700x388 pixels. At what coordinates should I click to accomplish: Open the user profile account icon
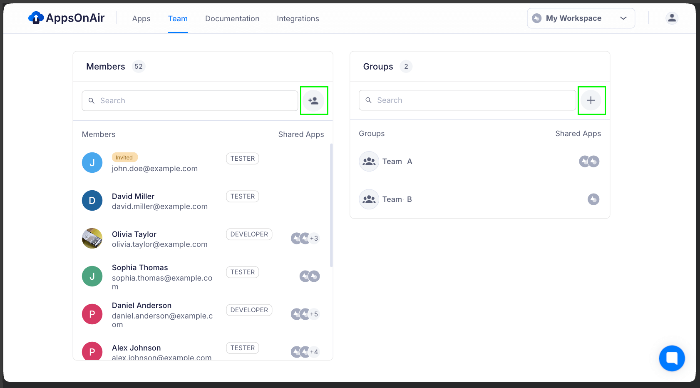(x=671, y=18)
